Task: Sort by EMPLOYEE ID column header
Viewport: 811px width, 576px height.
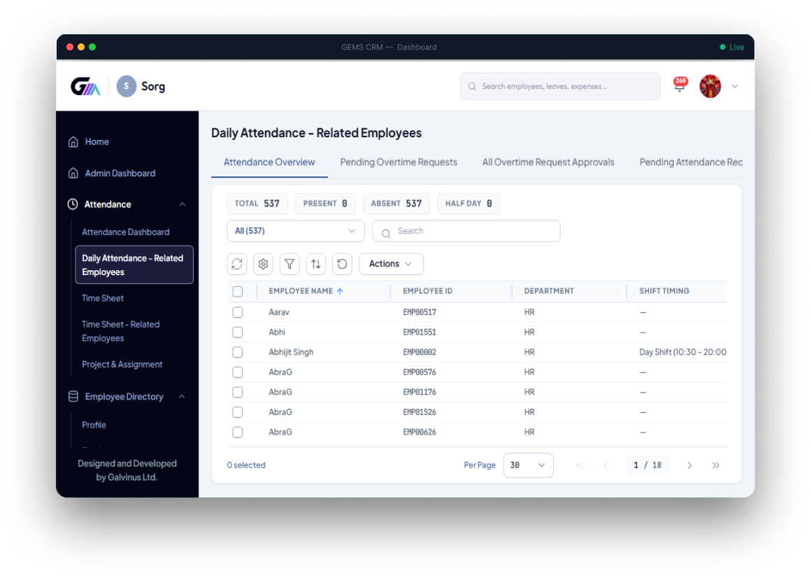Action: pyautogui.click(x=427, y=291)
